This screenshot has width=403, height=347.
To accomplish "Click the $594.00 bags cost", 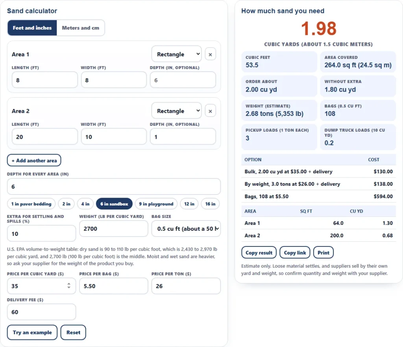I will coord(383,196).
